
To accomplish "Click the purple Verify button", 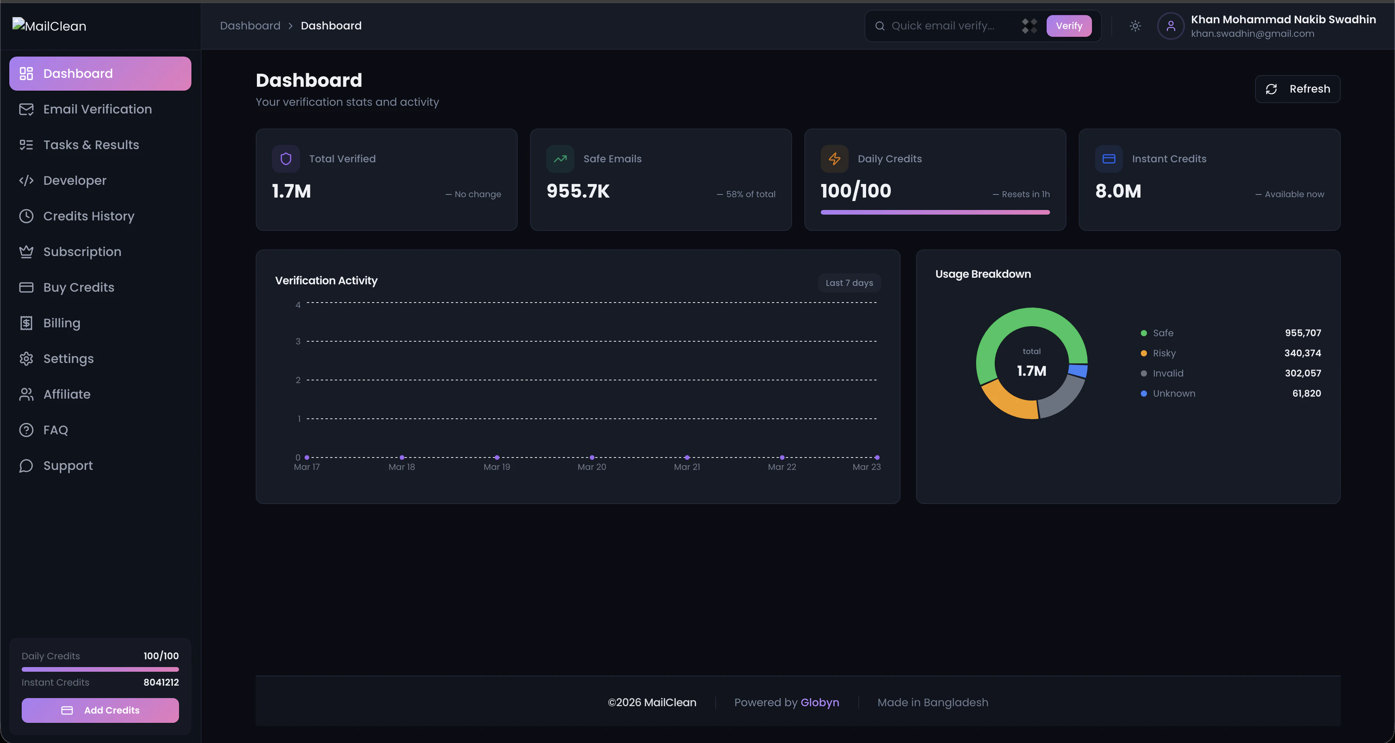I will coord(1068,26).
